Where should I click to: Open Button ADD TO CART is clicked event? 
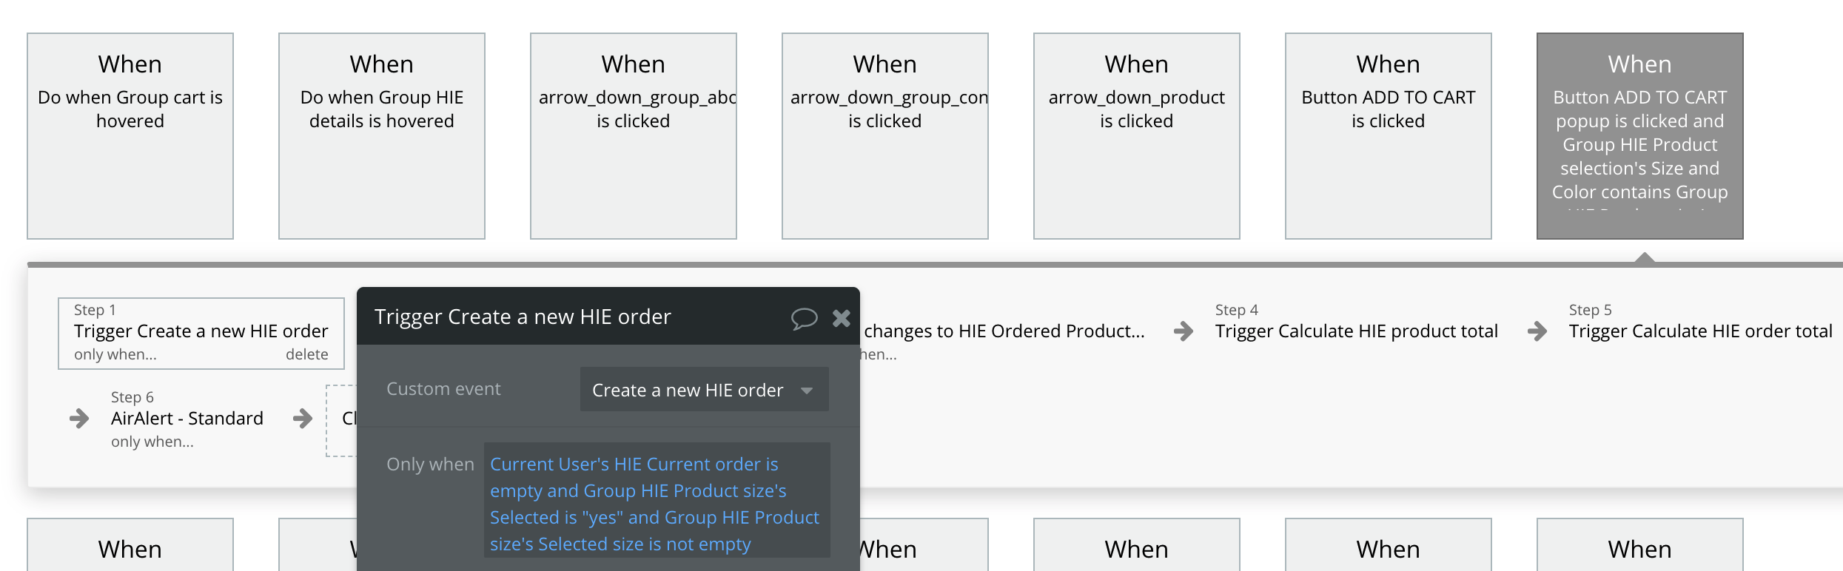[1389, 136]
